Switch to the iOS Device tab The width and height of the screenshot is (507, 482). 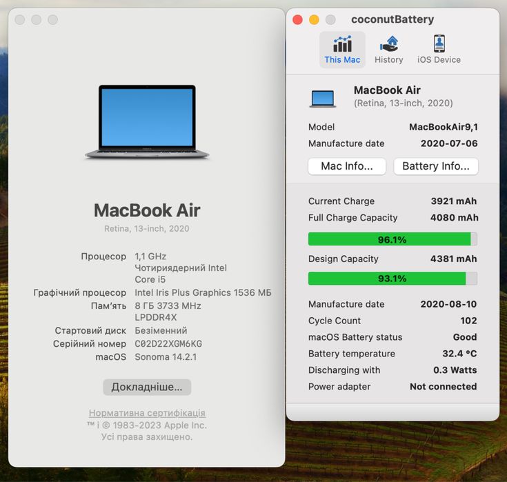tap(439, 50)
